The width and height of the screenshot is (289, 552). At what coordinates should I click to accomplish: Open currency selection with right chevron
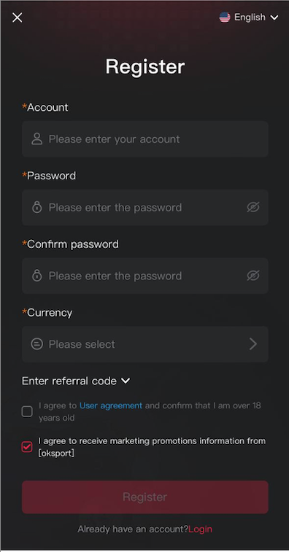(x=253, y=344)
